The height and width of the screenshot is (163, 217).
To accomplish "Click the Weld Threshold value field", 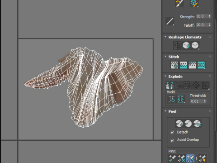I will 197,101.
